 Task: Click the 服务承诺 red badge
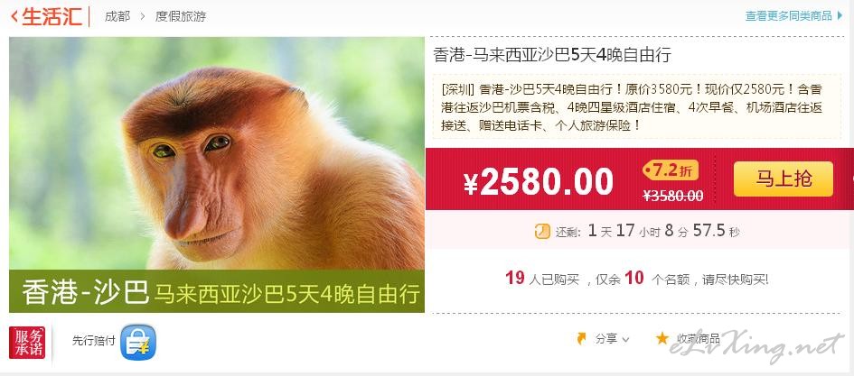point(27,343)
